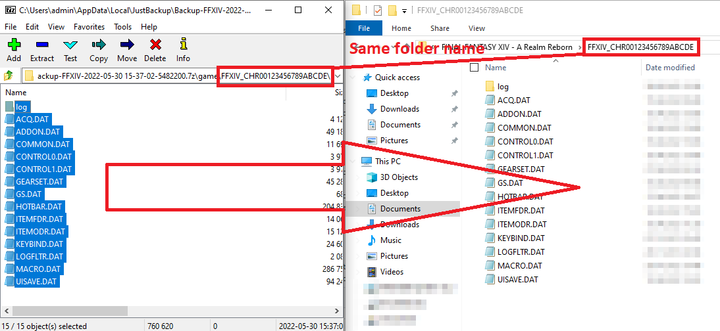
Task: Select UISAVE.DAT in File Explorer
Action: (x=512, y=279)
